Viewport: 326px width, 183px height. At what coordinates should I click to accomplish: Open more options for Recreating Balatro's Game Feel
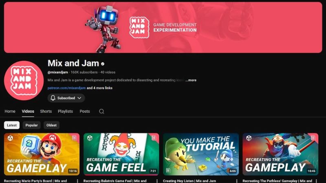point(157,181)
